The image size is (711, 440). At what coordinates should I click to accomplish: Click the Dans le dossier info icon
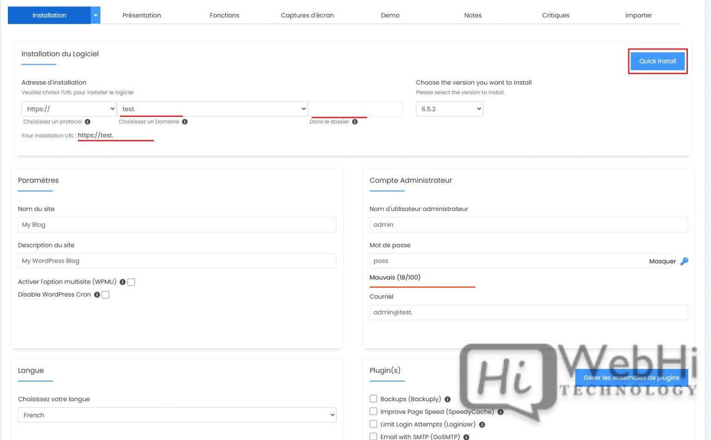tap(355, 122)
